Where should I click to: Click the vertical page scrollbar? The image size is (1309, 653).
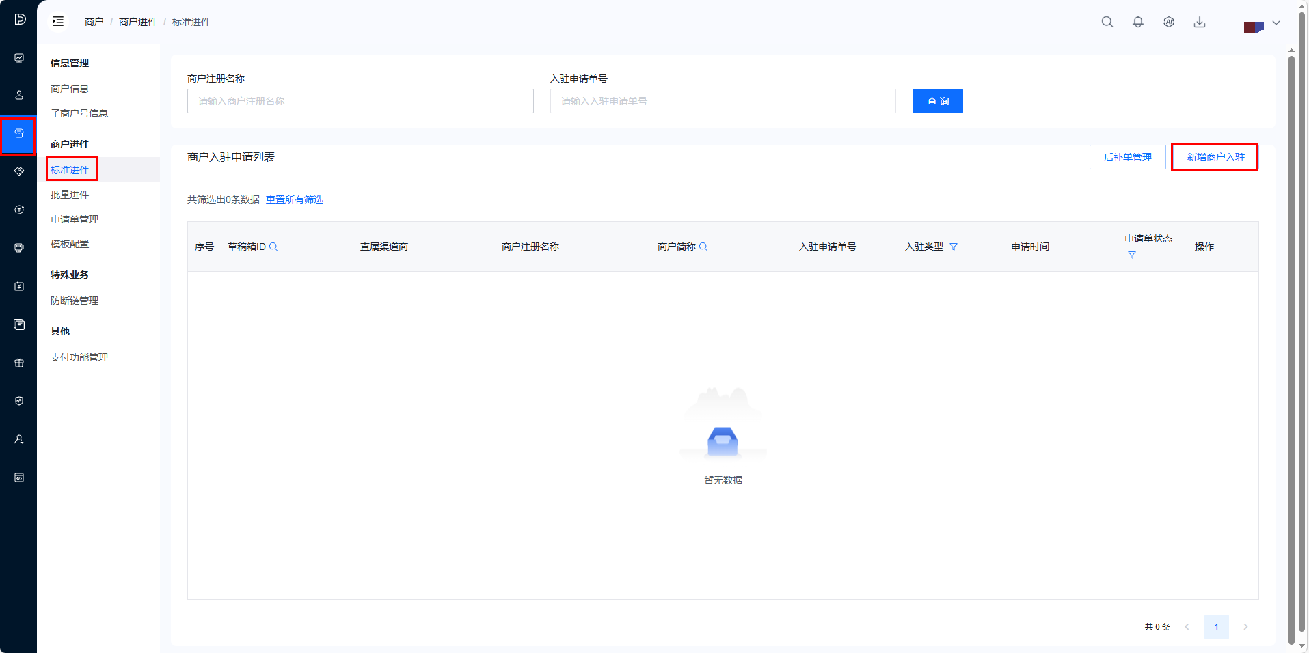pos(1291,342)
